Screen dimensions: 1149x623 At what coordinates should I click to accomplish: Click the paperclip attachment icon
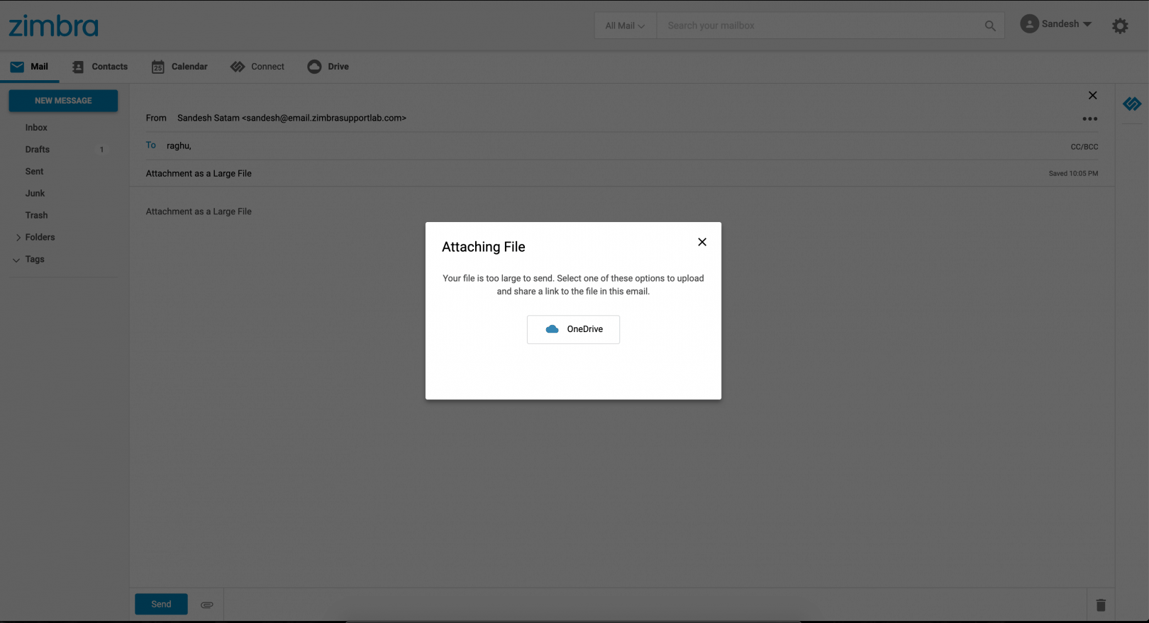pyautogui.click(x=207, y=605)
